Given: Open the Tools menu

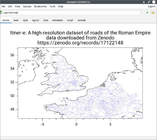Looking at the screenshot, I should [52, 7].
